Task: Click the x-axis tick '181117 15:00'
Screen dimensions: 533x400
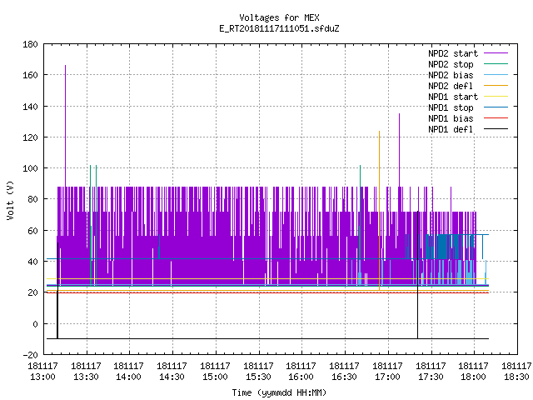Action: [x=215, y=372]
